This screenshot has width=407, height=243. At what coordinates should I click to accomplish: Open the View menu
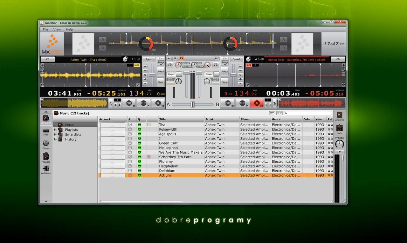tap(57, 29)
